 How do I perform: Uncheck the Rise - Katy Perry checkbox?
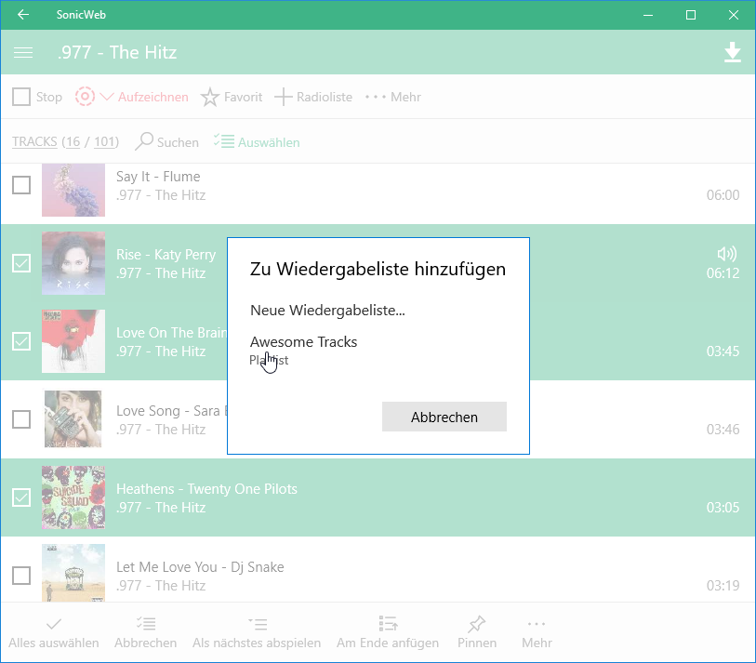pyautogui.click(x=21, y=263)
